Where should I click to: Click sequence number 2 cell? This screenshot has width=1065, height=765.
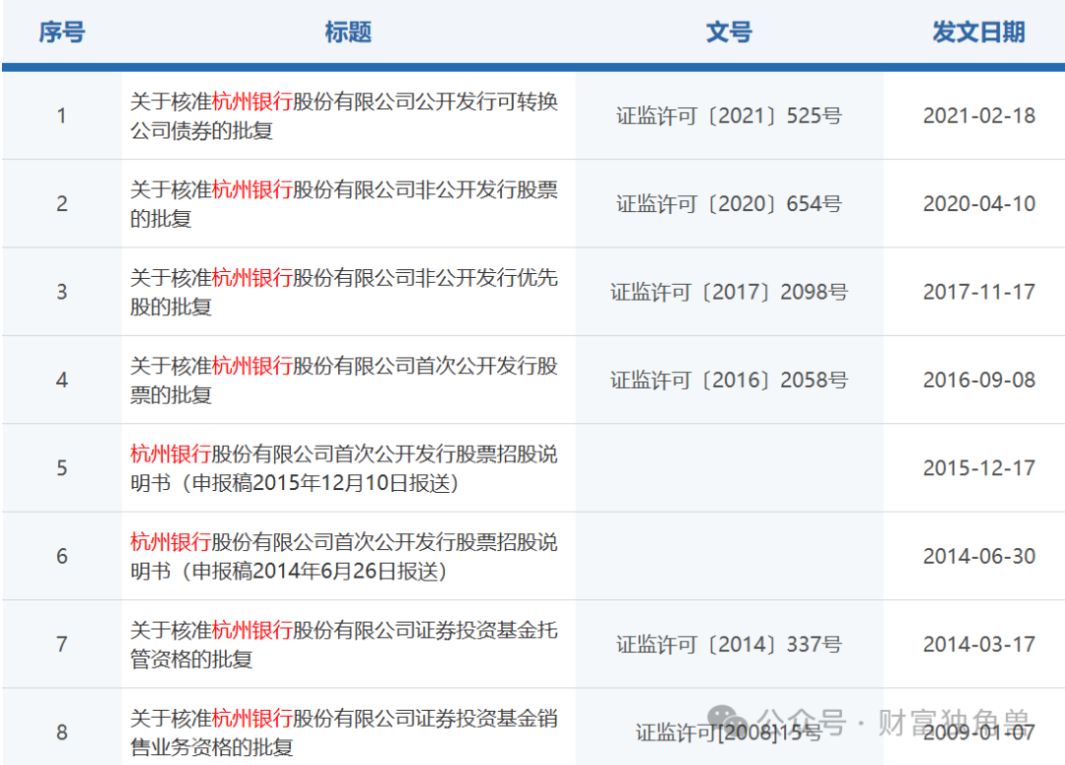click(x=62, y=204)
